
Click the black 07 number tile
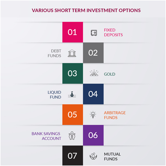[73, 155]
